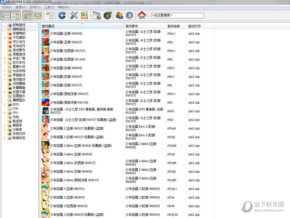Click the 游戏原作 folder icon in tree
The width and height of the screenshot is (290, 218).
tap(10, 50)
